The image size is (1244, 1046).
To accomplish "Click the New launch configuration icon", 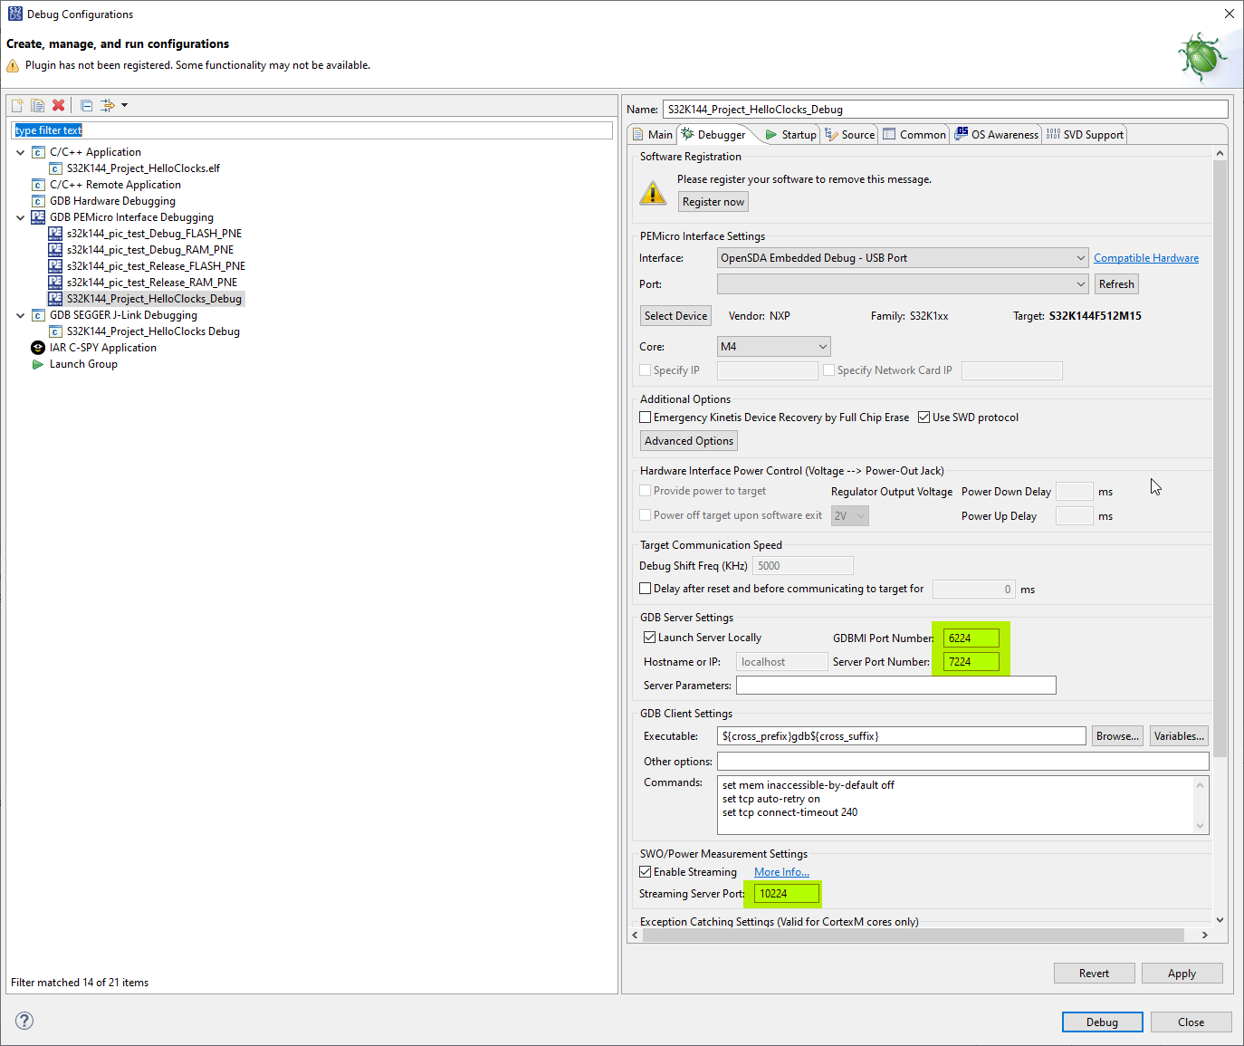I will click(x=17, y=105).
